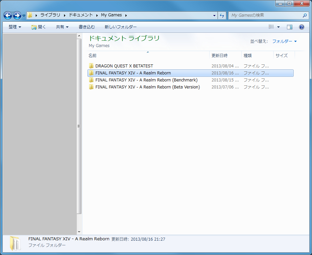Viewport: 312px width, 255px height.
Task: Expand the arrow after My Games breadcrumb
Action: tap(126, 15)
